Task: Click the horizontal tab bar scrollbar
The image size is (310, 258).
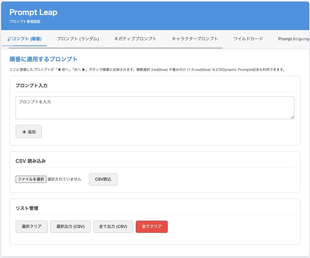Action: pyautogui.click(x=116, y=48)
